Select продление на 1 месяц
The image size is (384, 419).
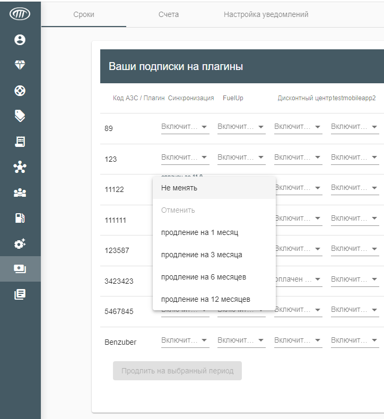point(214,232)
